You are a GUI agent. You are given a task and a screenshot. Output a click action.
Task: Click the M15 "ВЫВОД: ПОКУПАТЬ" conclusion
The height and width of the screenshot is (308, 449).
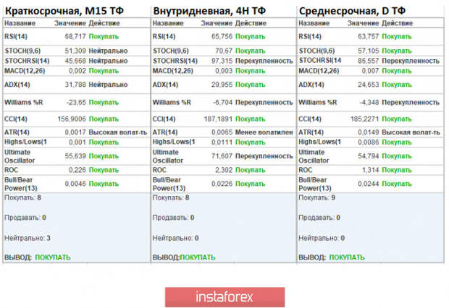[x=38, y=257]
